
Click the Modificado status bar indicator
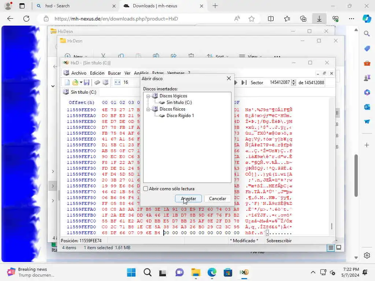[x=244, y=241]
